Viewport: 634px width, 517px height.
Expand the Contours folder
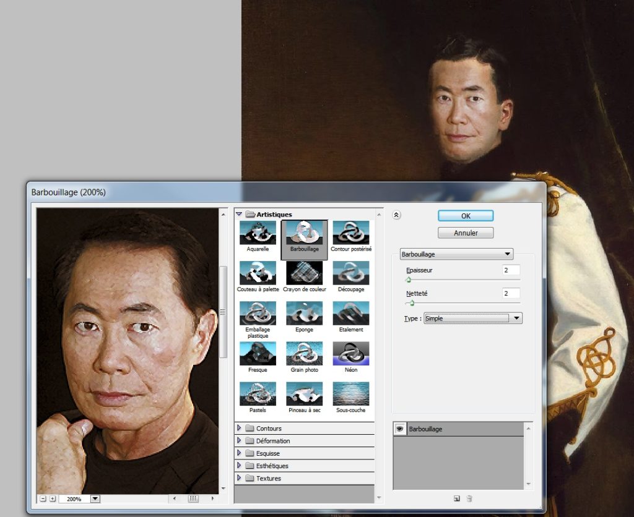pyautogui.click(x=240, y=429)
